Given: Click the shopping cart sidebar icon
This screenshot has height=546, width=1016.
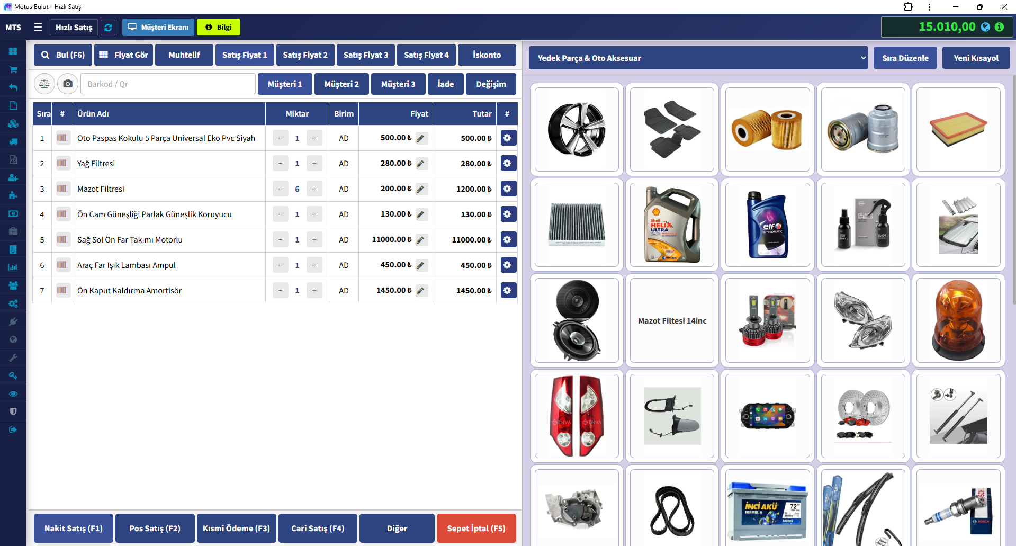Looking at the screenshot, I should [x=13, y=69].
